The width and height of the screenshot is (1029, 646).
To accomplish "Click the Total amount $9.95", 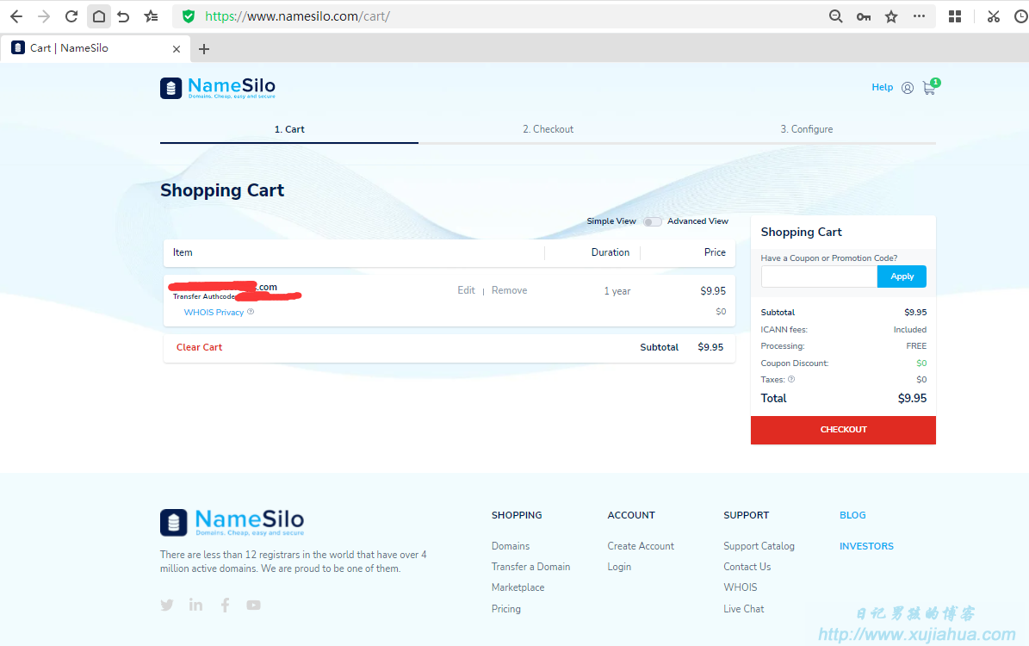I will point(912,398).
